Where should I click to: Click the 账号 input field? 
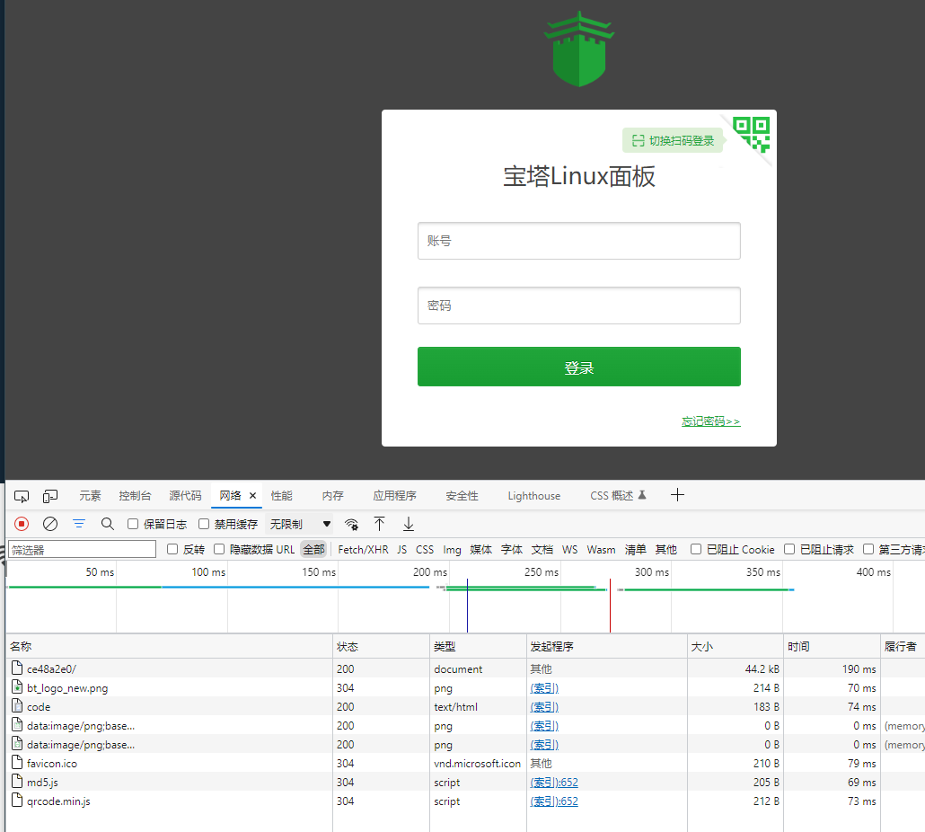pyautogui.click(x=579, y=241)
